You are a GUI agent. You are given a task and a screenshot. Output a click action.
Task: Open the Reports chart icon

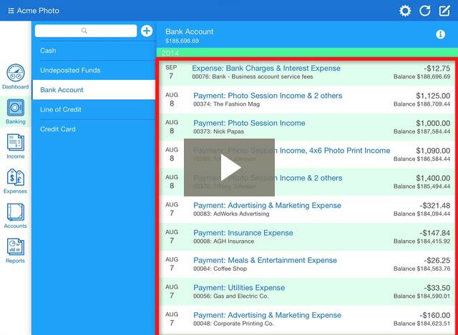point(16,246)
